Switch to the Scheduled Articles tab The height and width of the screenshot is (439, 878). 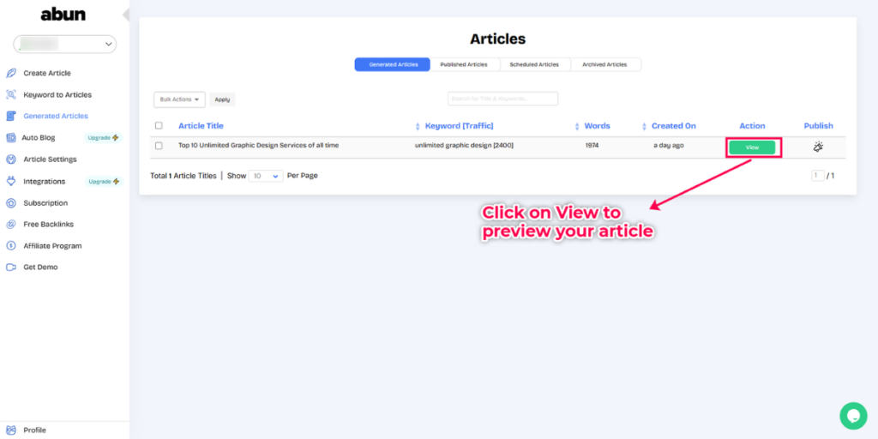pyautogui.click(x=534, y=64)
